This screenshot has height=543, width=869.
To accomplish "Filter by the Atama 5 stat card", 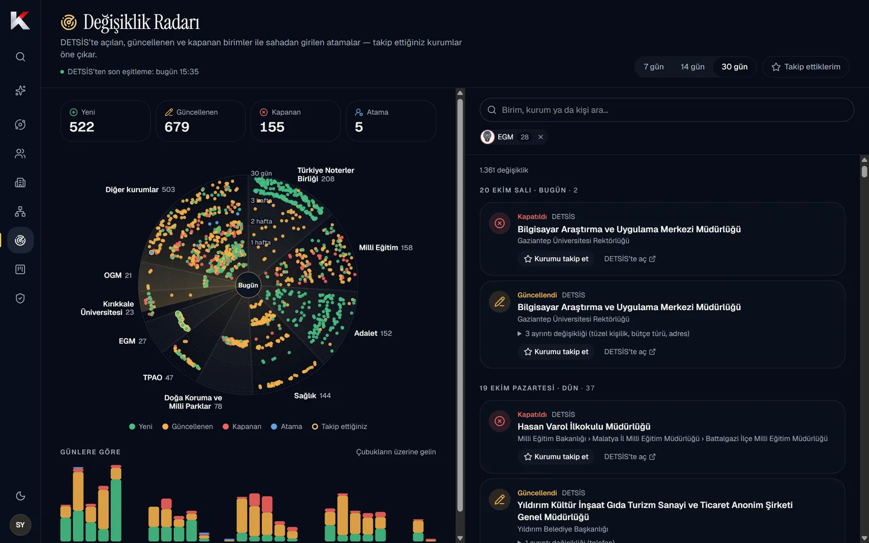I will (x=391, y=121).
